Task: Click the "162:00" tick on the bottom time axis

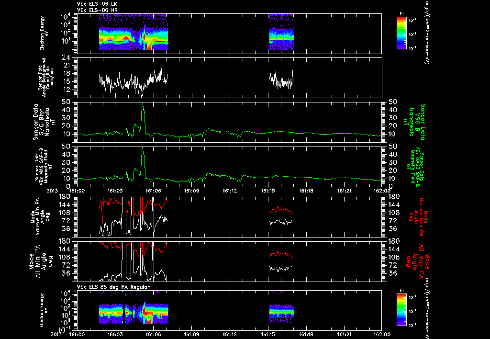Action: click(x=381, y=334)
